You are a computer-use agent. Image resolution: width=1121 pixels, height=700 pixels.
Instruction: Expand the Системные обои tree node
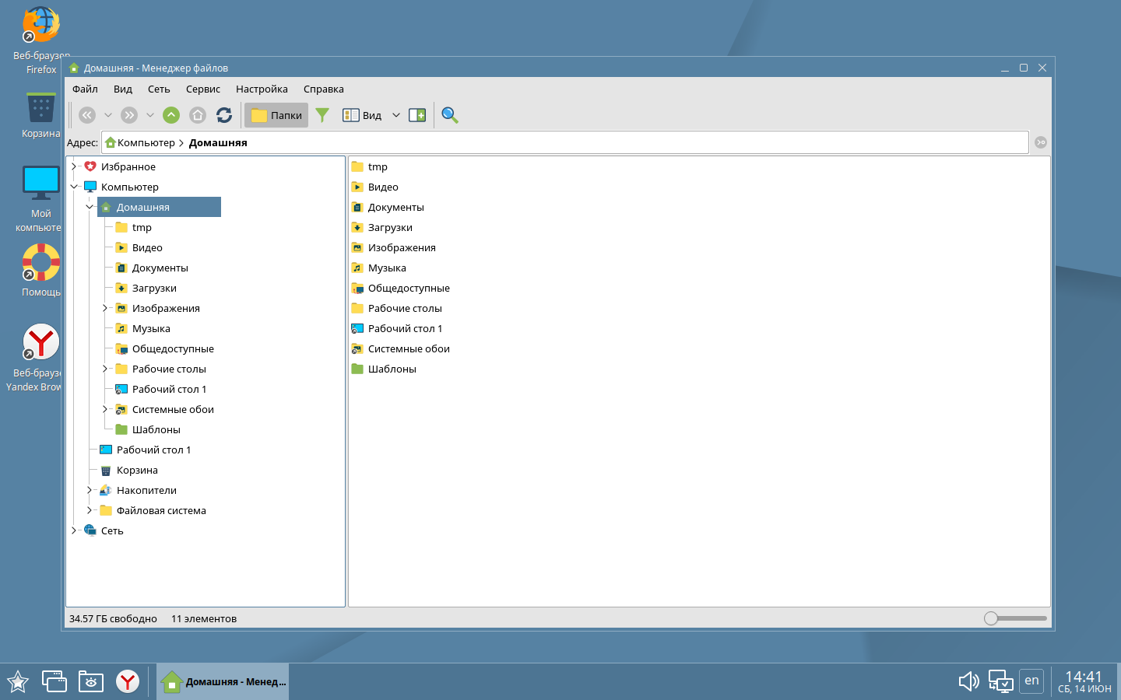pos(105,409)
